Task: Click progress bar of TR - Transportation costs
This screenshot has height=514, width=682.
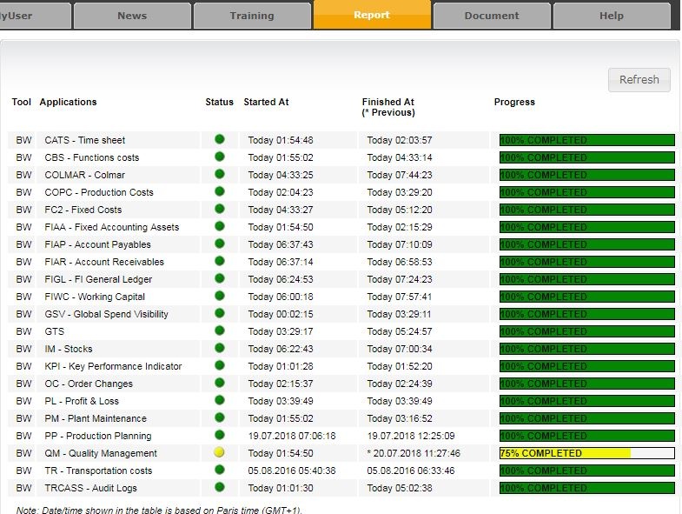Action: pyautogui.click(x=586, y=471)
